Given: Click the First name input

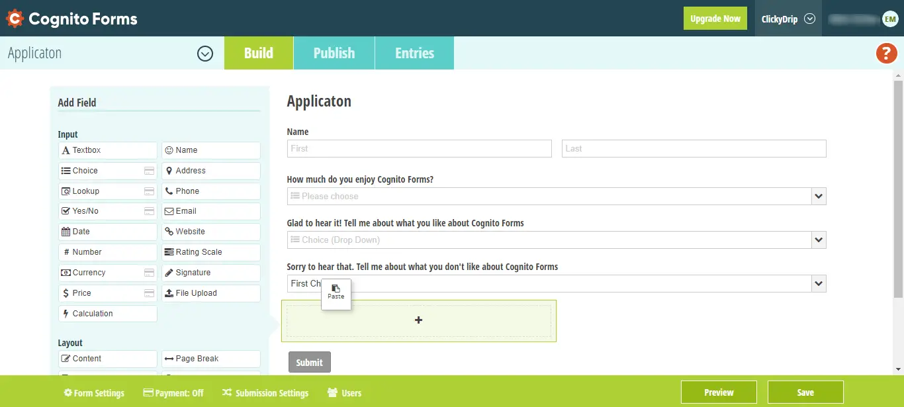Looking at the screenshot, I should (x=420, y=148).
